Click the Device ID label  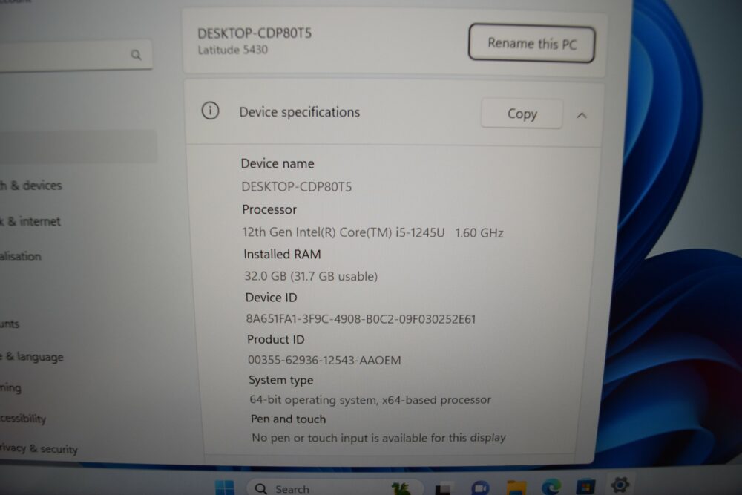coord(271,298)
